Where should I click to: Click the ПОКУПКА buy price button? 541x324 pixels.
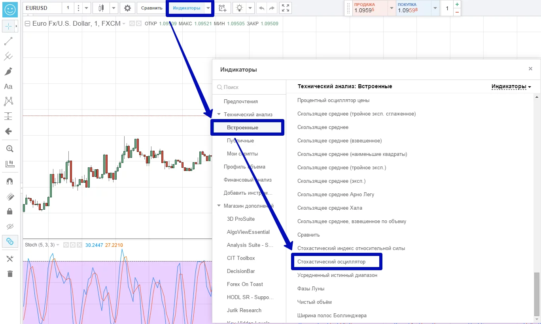point(414,8)
